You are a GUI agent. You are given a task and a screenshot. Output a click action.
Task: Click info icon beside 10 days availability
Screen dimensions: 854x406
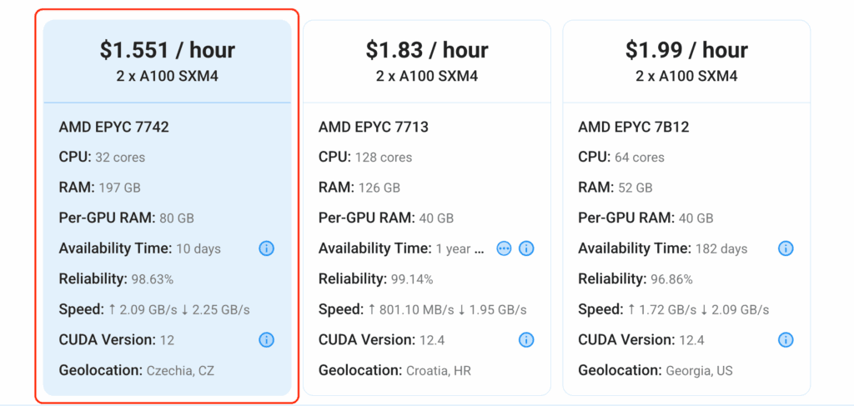point(266,248)
